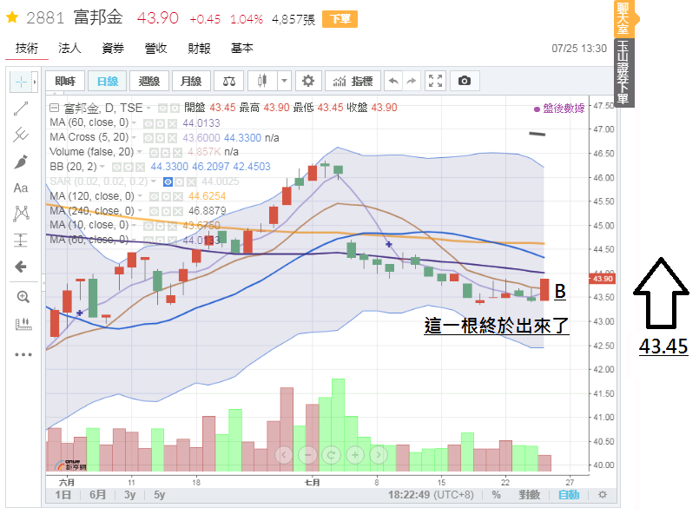Select the ruler measurement tool
This screenshot has width=699, height=521.
tap(23, 324)
